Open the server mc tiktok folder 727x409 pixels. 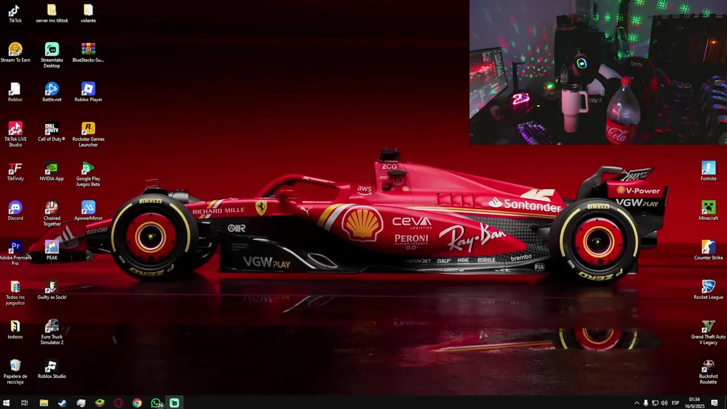(52, 14)
